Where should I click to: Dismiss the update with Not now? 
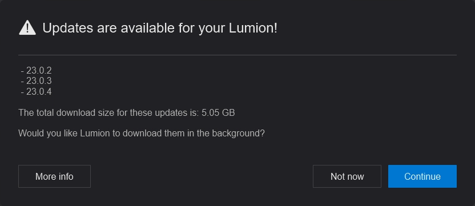[347, 176]
